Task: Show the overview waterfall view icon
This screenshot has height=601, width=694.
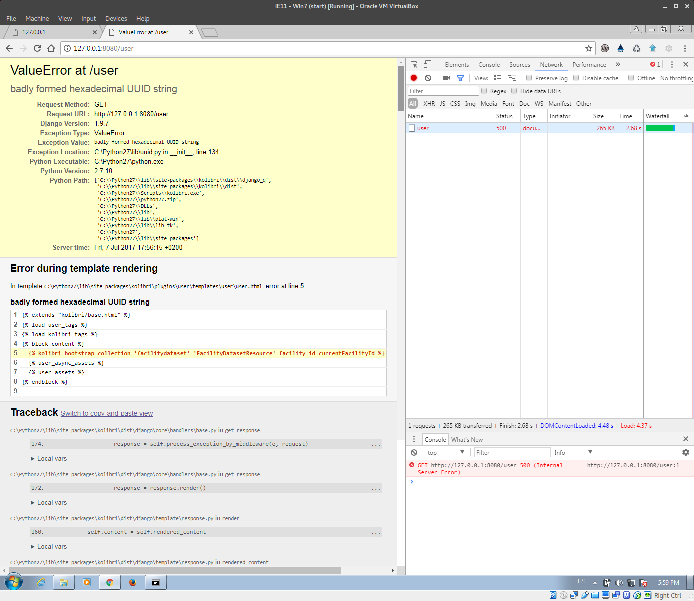Action: [x=512, y=78]
